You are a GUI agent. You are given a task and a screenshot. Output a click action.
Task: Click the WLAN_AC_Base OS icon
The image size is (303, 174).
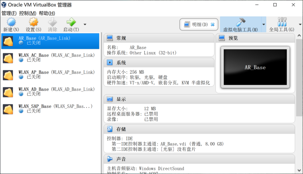coord(8,58)
